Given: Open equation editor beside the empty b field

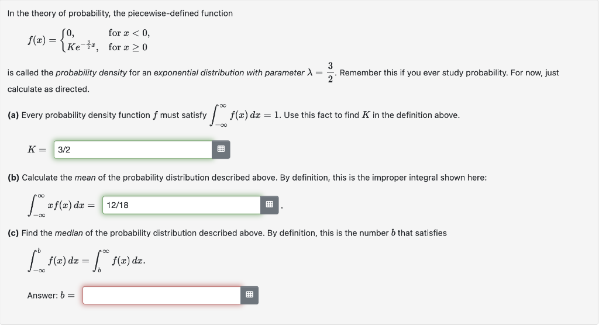Looking at the screenshot, I should [x=250, y=295].
